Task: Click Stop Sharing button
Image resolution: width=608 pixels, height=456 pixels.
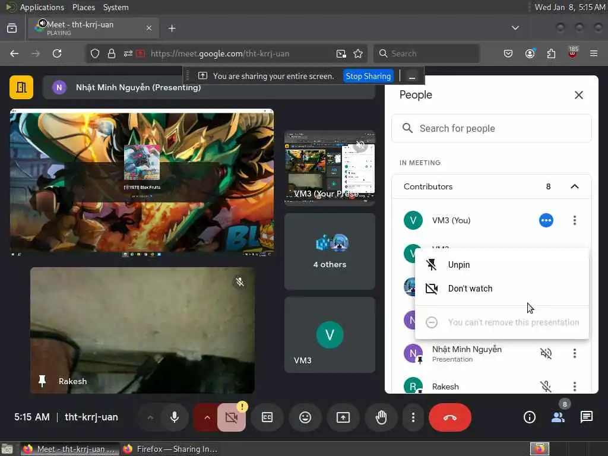Action: tap(368, 76)
